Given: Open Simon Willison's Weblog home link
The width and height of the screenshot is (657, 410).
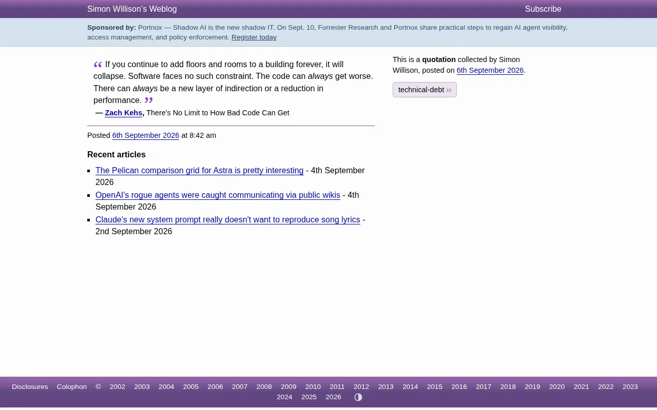Looking at the screenshot, I should pos(132,9).
